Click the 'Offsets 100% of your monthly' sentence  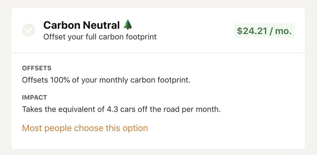point(106,80)
